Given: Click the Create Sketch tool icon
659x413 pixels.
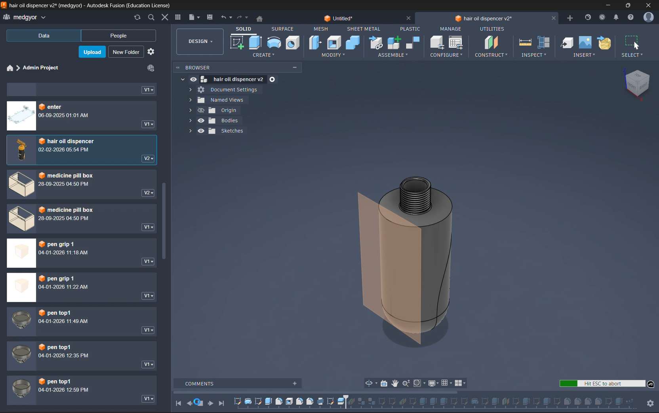Looking at the screenshot, I should (237, 43).
